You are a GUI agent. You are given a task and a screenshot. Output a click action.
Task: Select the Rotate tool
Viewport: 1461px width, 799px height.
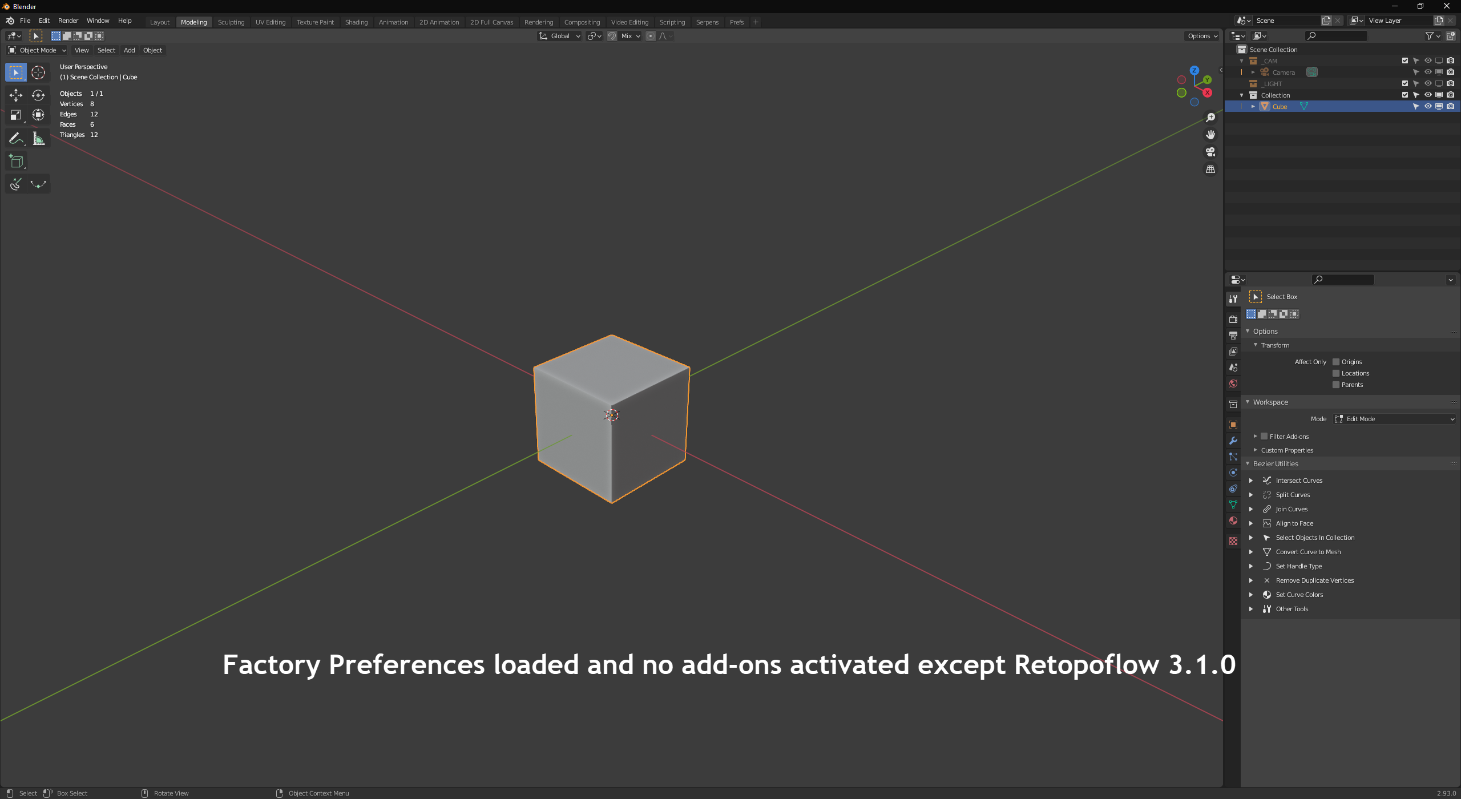point(38,95)
